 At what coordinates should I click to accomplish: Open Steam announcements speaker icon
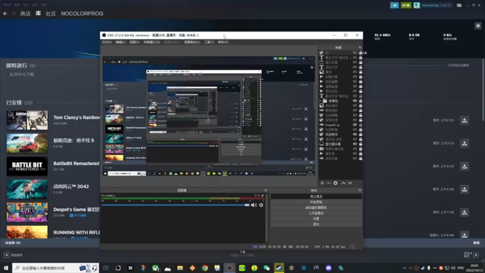tap(395, 5)
